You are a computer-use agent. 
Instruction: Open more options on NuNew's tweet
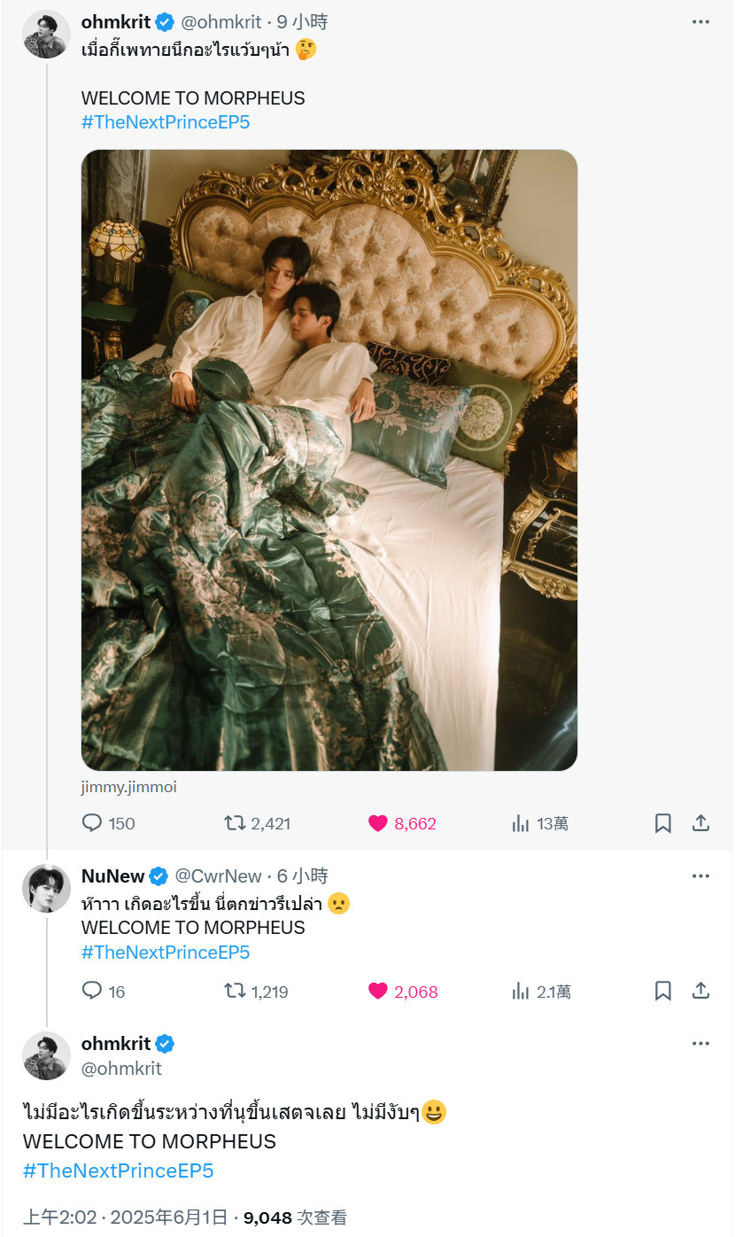pos(700,876)
